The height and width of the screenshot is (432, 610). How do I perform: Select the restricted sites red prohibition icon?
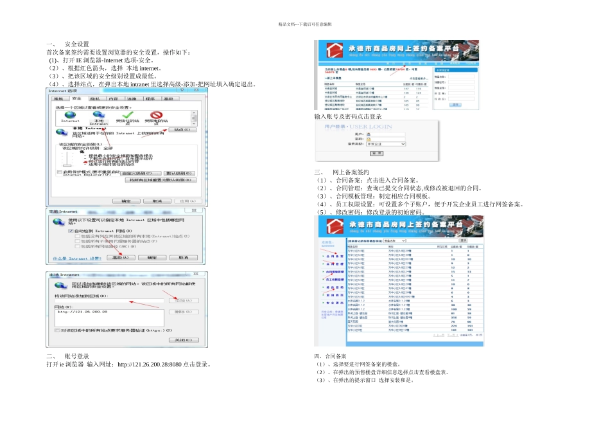[156, 115]
